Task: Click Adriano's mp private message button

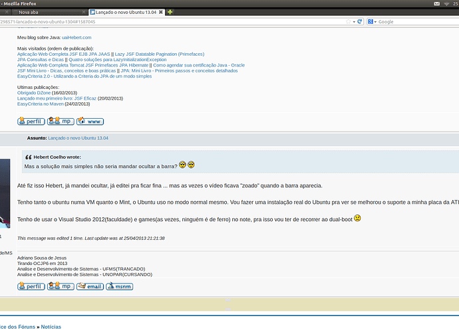Action: [61, 286]
